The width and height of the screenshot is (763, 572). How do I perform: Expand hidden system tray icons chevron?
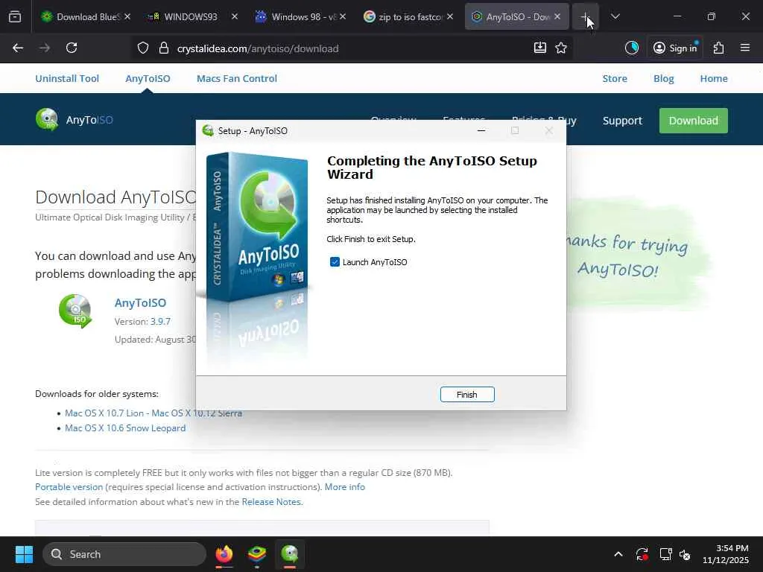(618, 554)
